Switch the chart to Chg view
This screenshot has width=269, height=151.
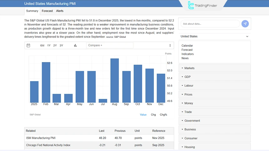click(153, 115)
